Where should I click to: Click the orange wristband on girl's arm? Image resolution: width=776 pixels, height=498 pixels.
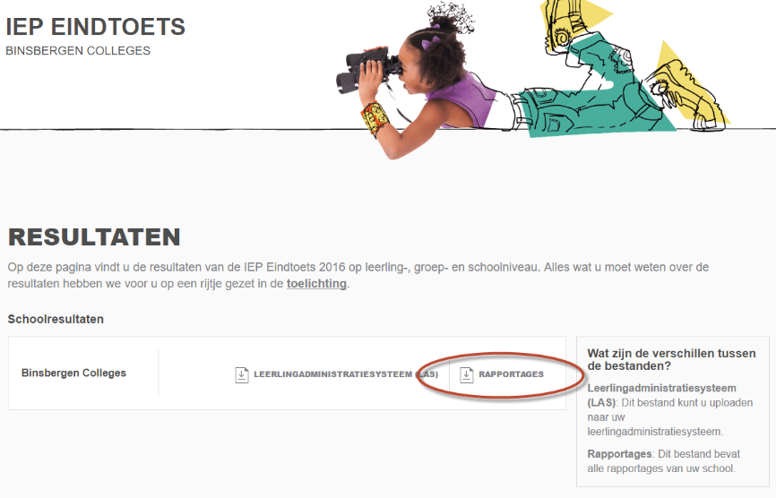pos(373,116)
